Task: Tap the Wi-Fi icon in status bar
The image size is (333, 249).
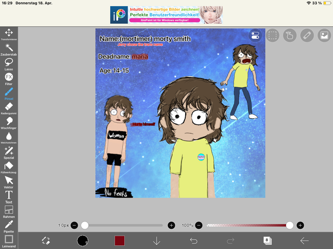Action: click(309, 3)
